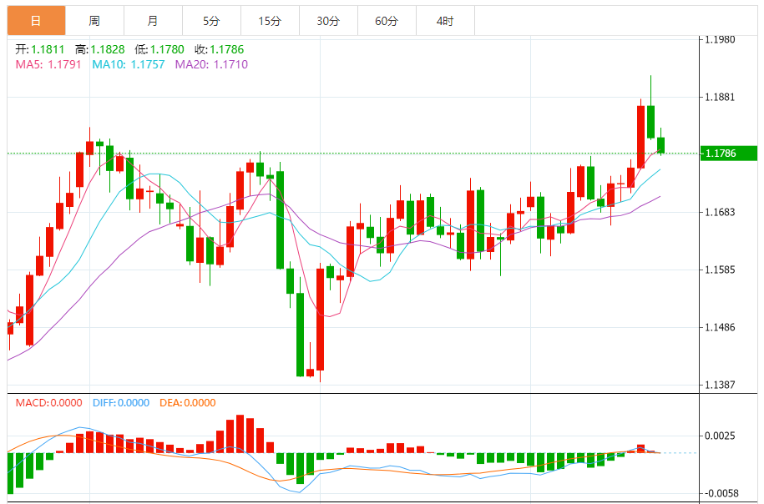Switch to the 周 (weekly) tab
Viewport: 764px width, 504px height.
point(94,21)
